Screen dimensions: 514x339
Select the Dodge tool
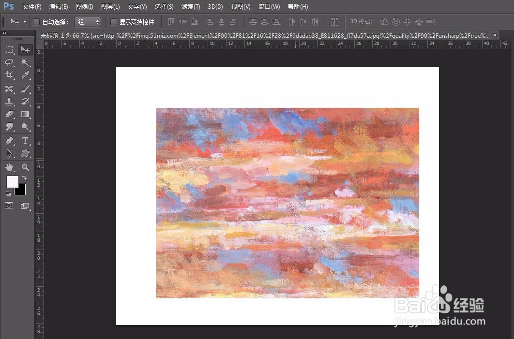(x=25, y=127)
